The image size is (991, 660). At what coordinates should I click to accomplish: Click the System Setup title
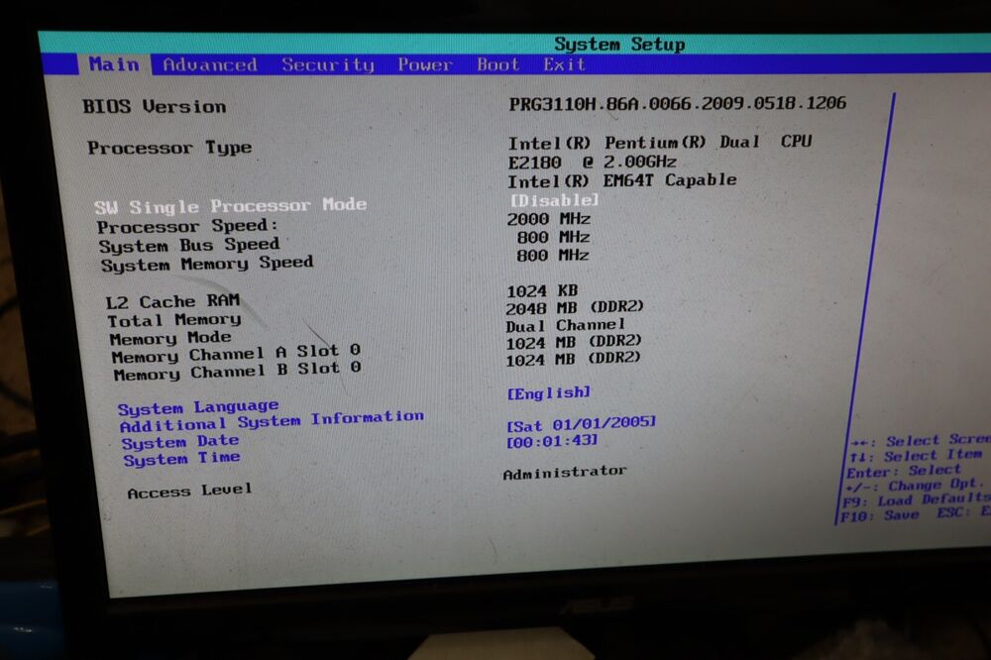(619, 45)
